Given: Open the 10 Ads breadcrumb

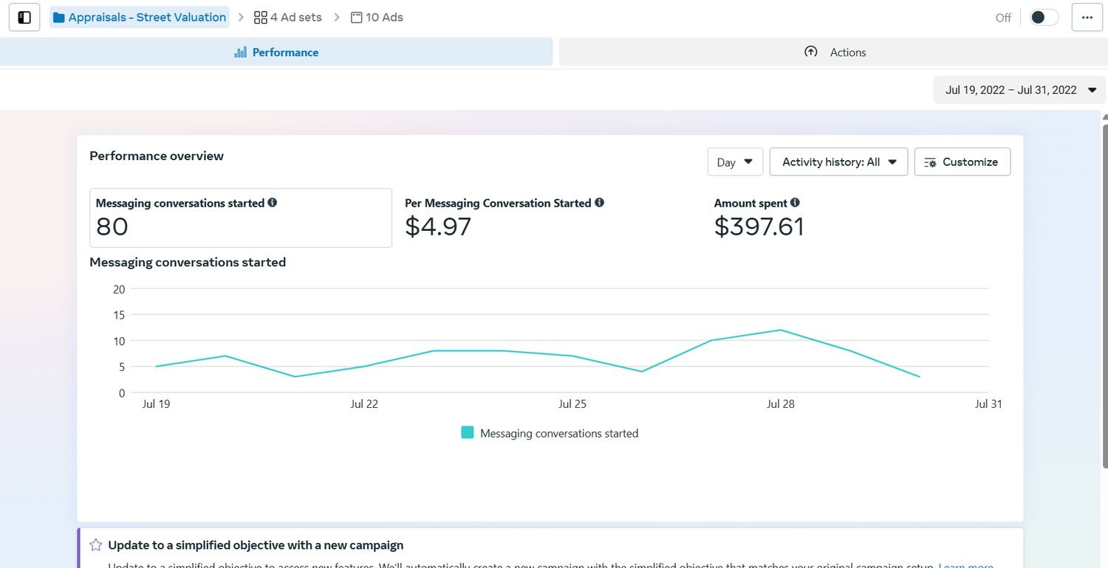Looking at the screenshot, I should [377, 18].
